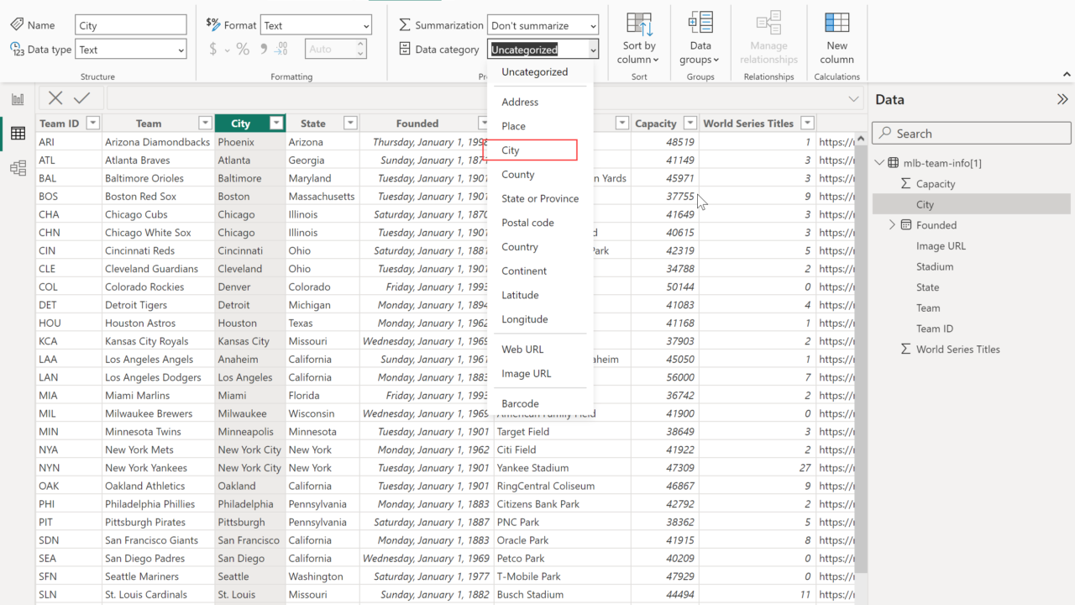This screenshot has height=605, width=1075.
Task: Switch to the Table view icon
Action: point(18,134)
